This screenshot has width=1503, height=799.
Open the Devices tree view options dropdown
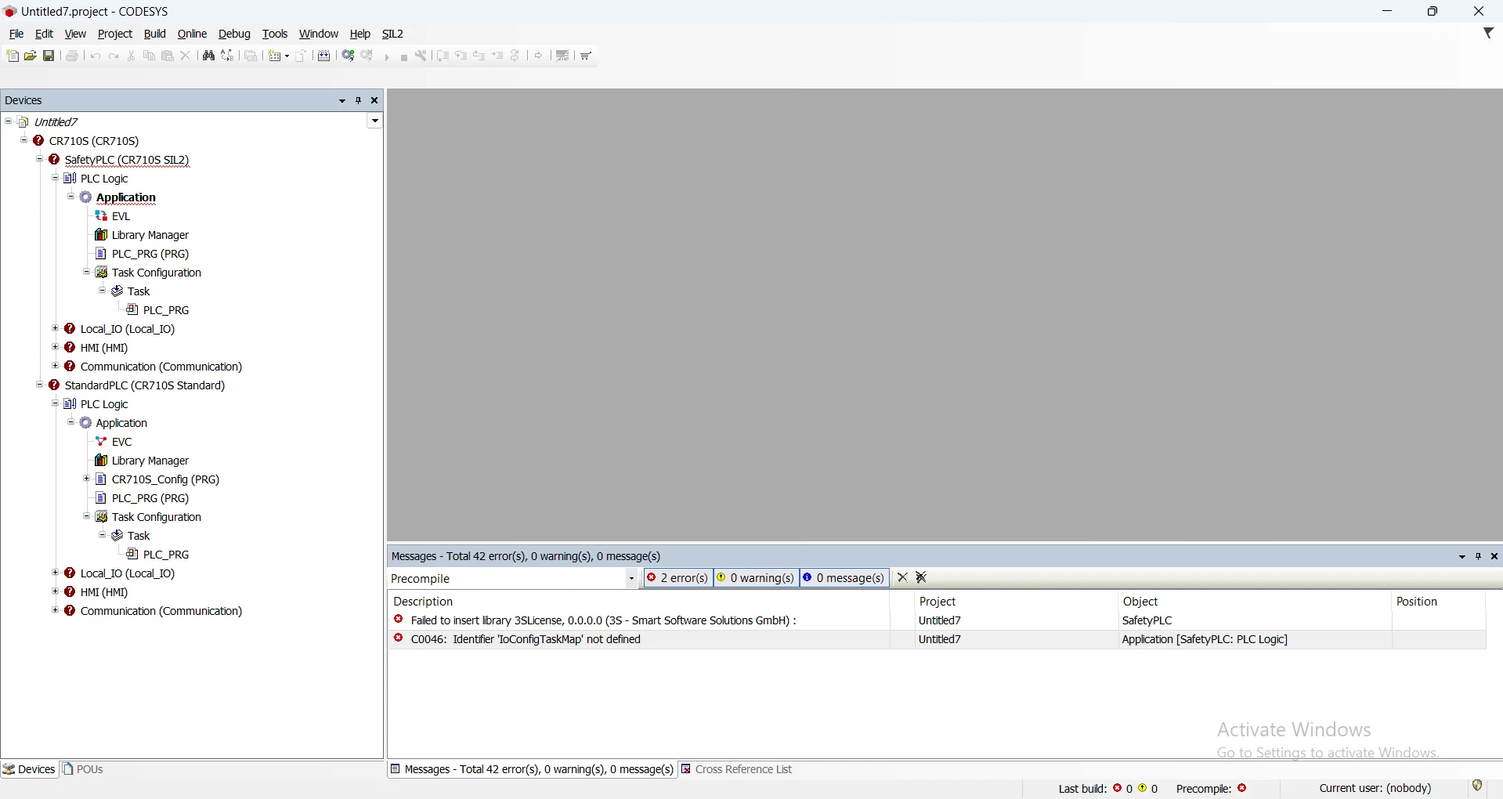[x=375, y=121]
